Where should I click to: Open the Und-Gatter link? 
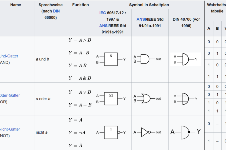pos(9,56)
